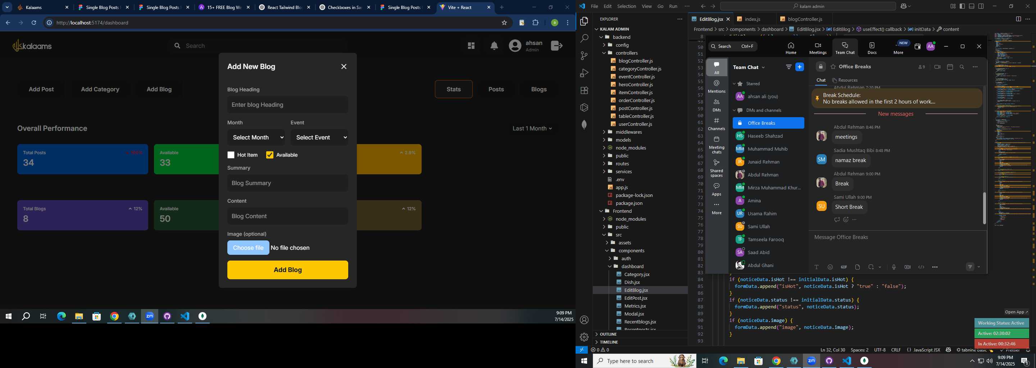The width and height of the screenshot is (1036, 368).
Task: Open the Select Event dropdown
Action: point(319,137)
